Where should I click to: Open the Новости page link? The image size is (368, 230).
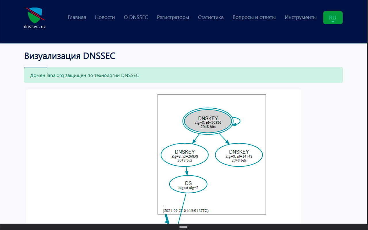tap(105, 17)
